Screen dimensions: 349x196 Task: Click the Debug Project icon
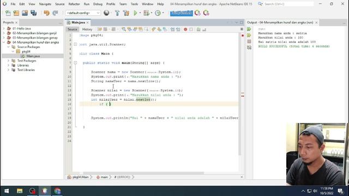pos(146,13)
